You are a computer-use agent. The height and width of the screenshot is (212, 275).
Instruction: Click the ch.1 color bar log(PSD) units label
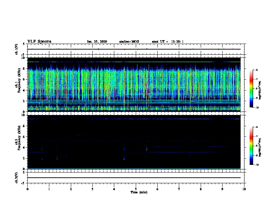[x=260, y=90]
